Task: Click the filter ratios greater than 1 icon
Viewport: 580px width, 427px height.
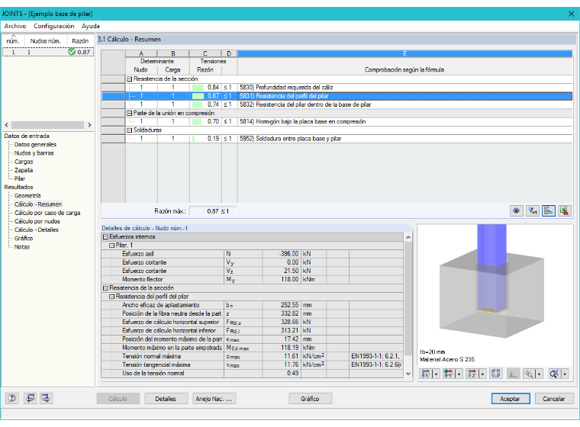Action: [x=532, y=210]
